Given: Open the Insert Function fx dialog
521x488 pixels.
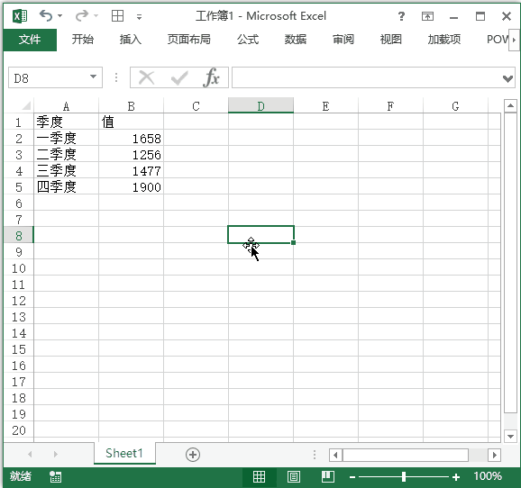Looking at the screenshot, I should click(211, 77).
